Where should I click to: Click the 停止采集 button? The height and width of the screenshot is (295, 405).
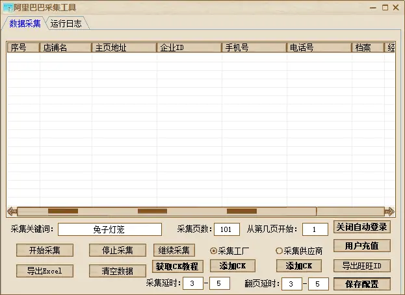click(118, 250)
